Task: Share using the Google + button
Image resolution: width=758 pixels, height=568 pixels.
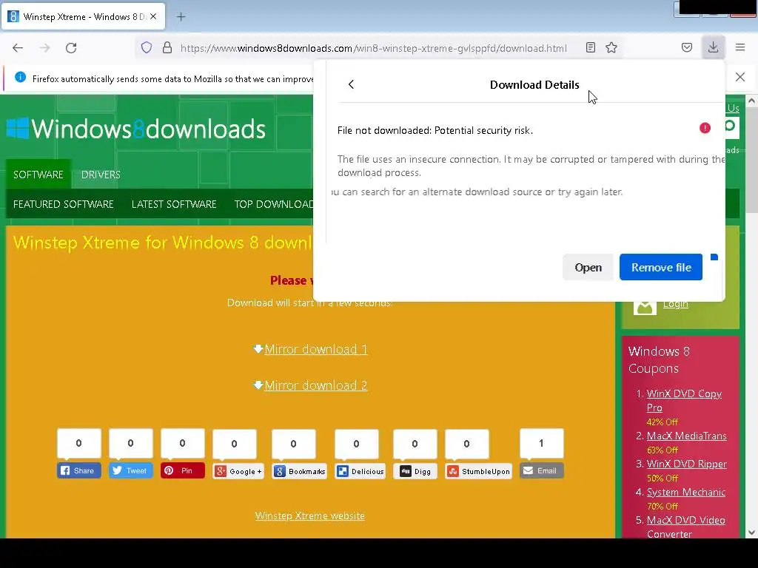Action: 238,471
